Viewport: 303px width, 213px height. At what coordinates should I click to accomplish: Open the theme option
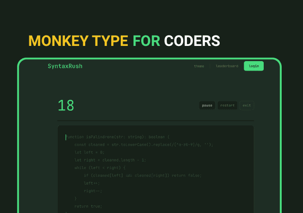click(x=199, y=66)
